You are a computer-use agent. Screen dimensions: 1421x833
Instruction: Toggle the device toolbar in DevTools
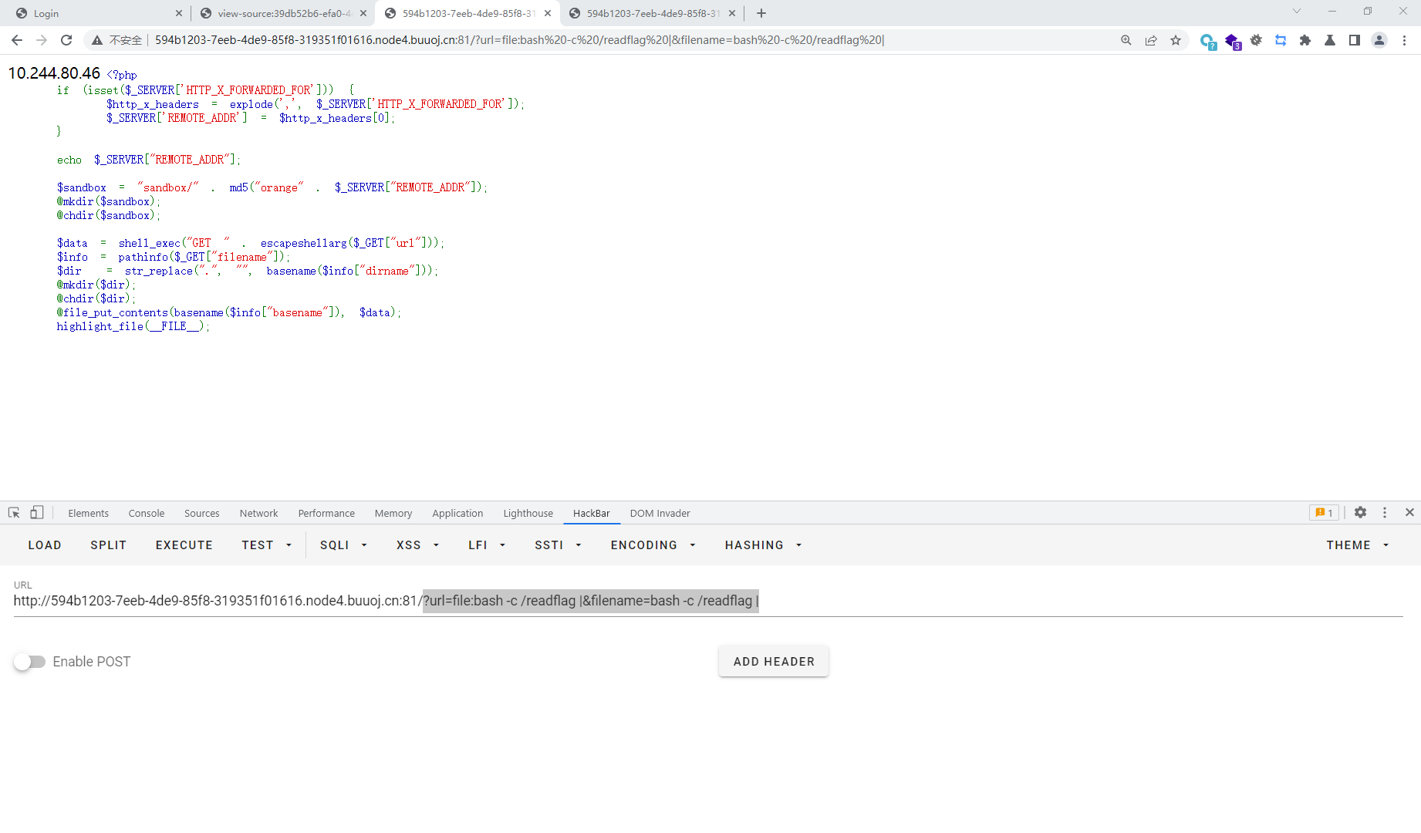click(x=36, y=513)
